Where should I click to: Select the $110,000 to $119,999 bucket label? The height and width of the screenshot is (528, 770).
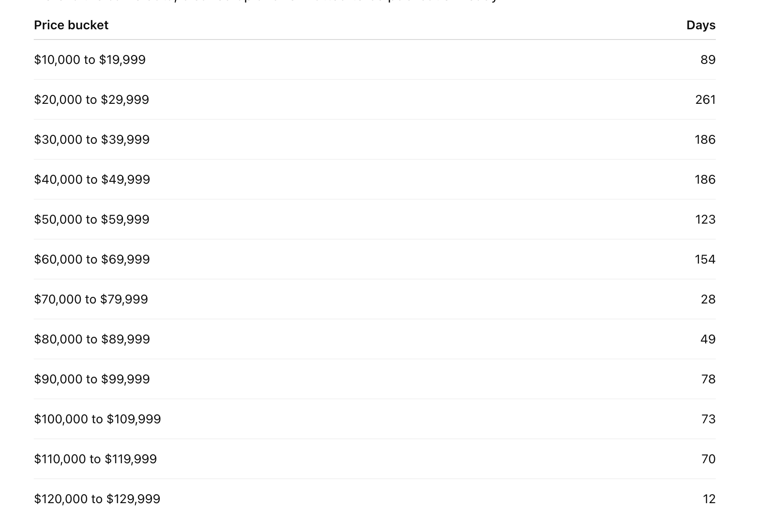point(95,459)
